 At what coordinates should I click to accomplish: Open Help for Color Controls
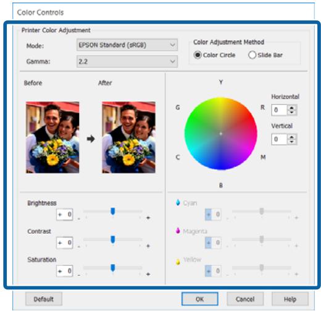point(290,299)
